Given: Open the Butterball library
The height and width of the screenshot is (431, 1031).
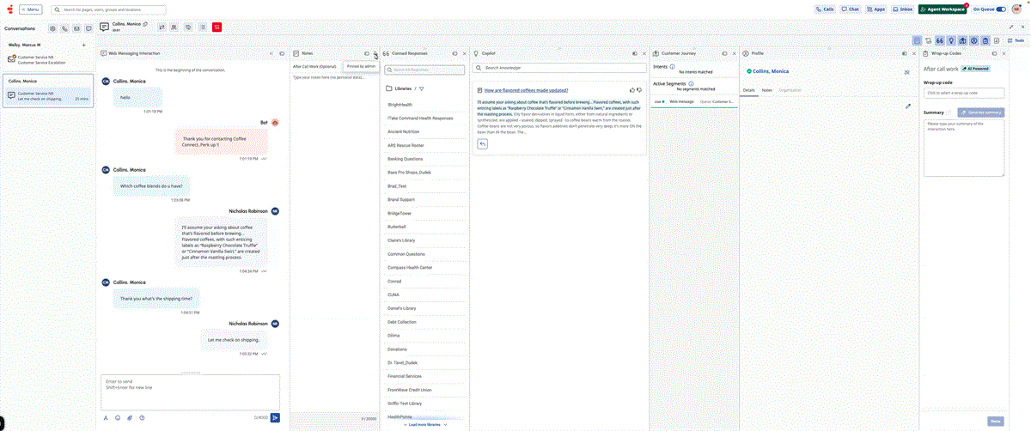Looking at the screenshot, I should click(x=425, y=227).
